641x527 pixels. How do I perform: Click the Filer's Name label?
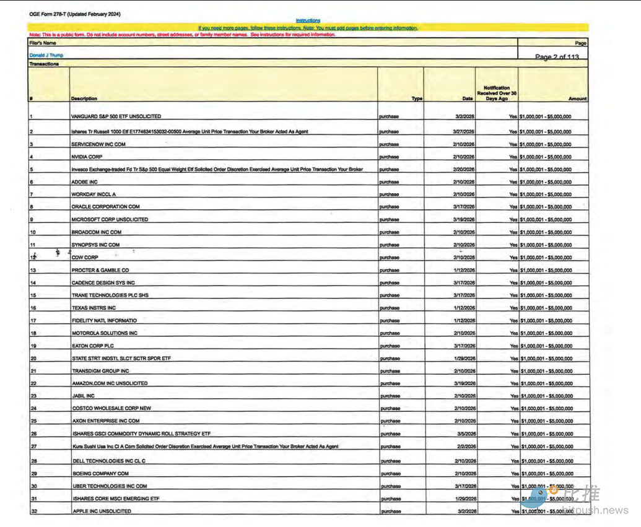[x=43, y=43]
